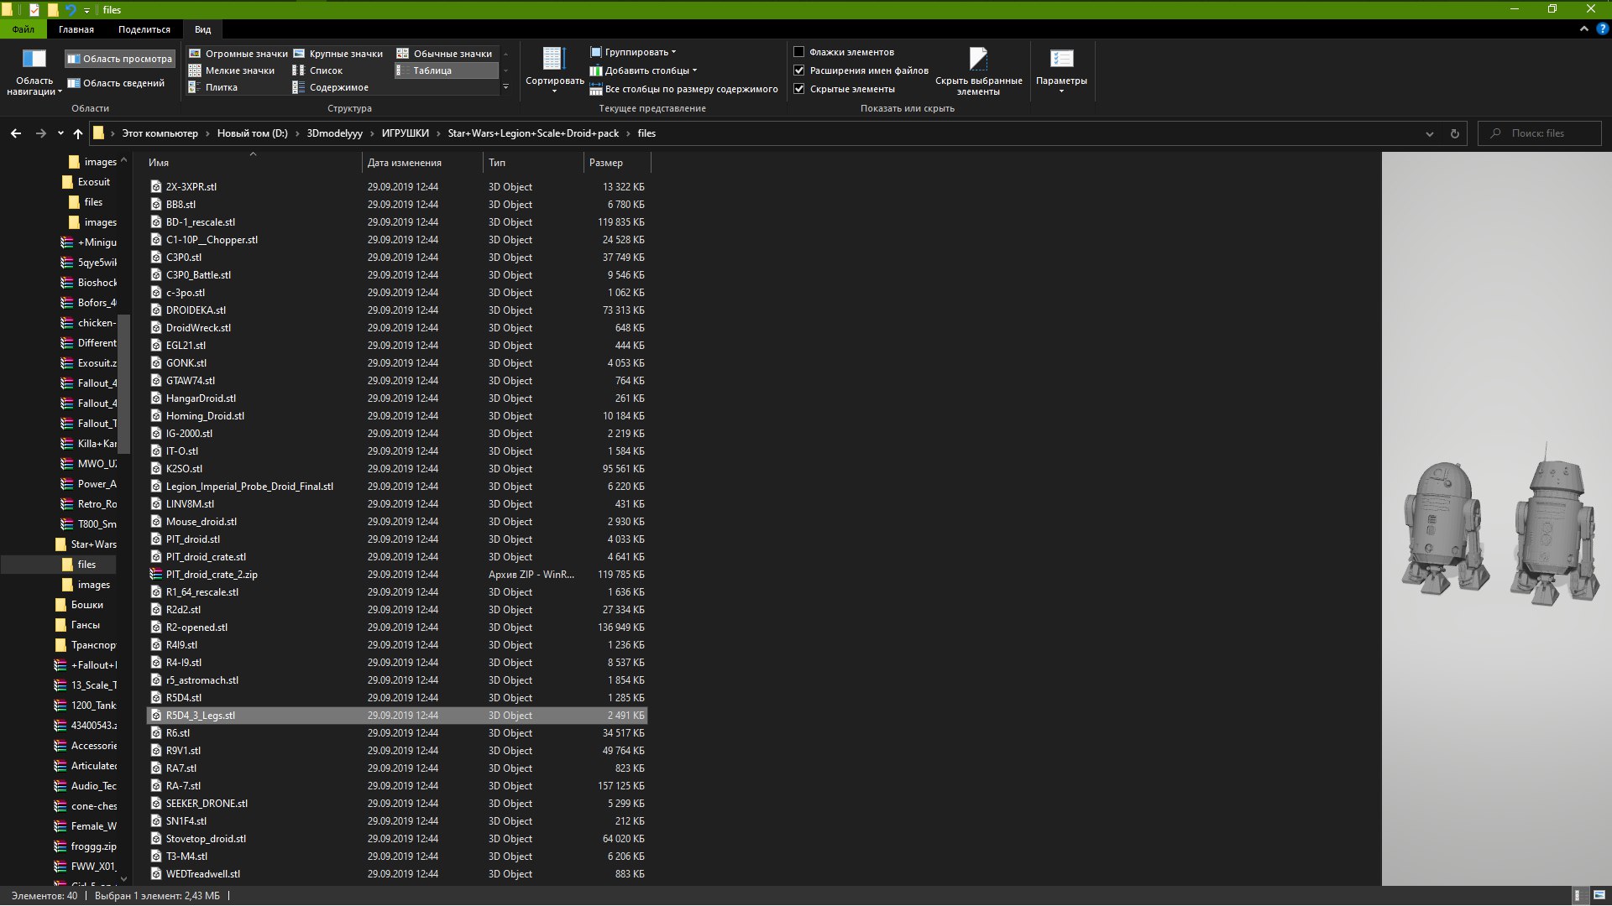1612x906 pixels.
Task: Select Table (details) layout
Action: tap(446, 70)
